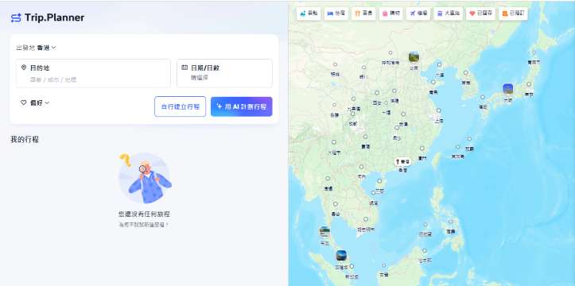Click the calendar icon beside 日期/日數
The height and width of the screenshot is (286, 575).
point(185,68)
